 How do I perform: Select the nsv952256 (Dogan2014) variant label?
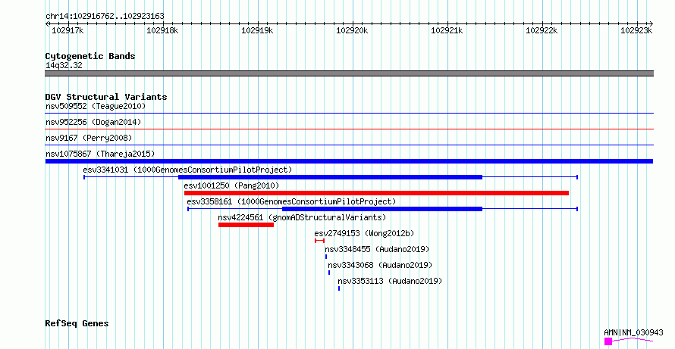pos(93,122)
